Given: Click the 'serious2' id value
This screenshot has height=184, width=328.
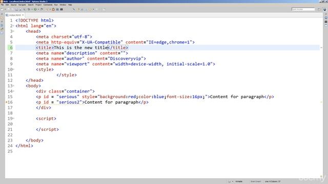Looking at the screenshot, I should click(69, 102).
